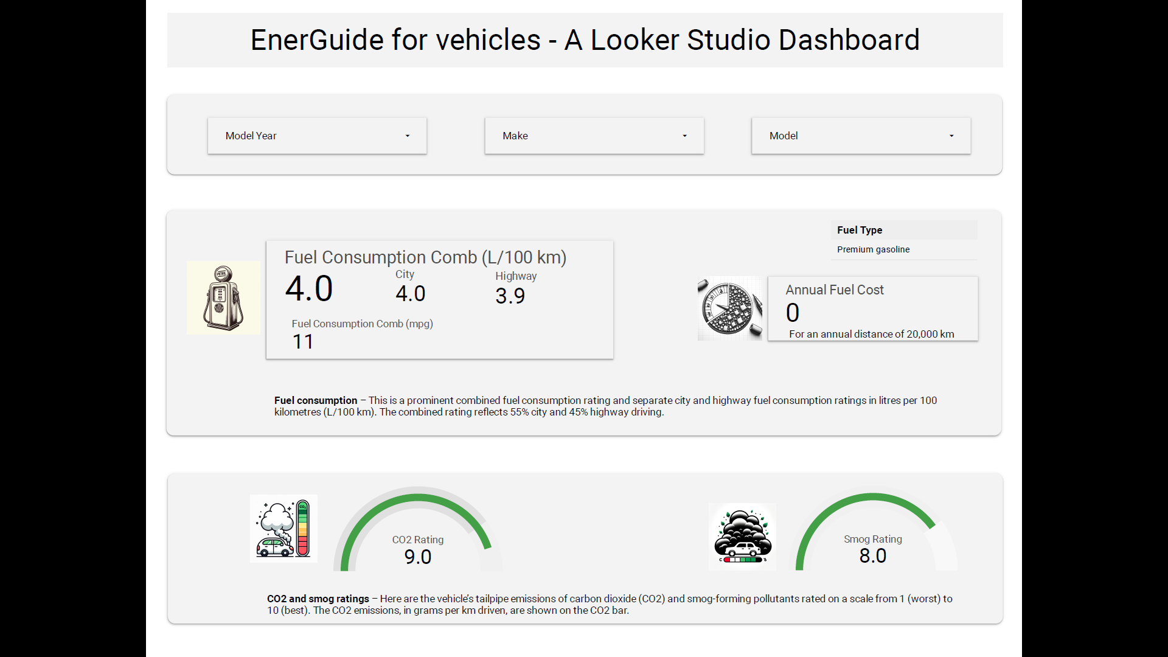The width and height of the screenshot is (1168, 657).
Task: Open the Model Year filter
Action: [316, 136]
